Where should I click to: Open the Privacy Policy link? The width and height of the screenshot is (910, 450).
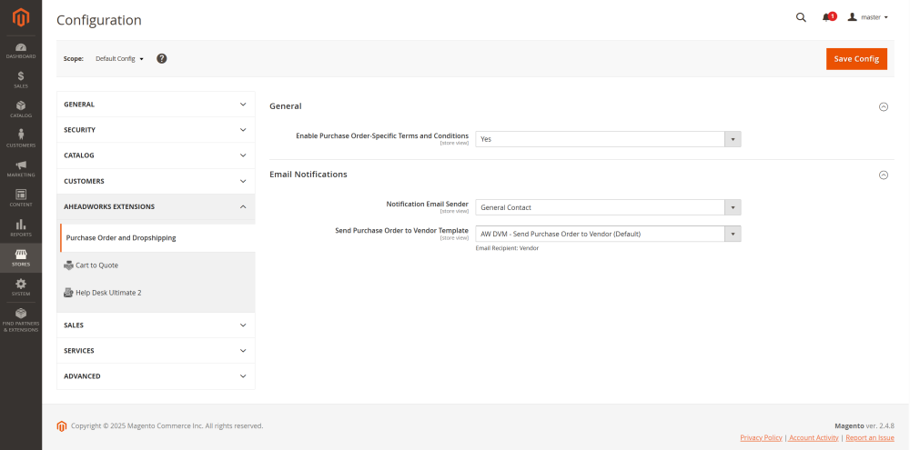coord(761,438)
